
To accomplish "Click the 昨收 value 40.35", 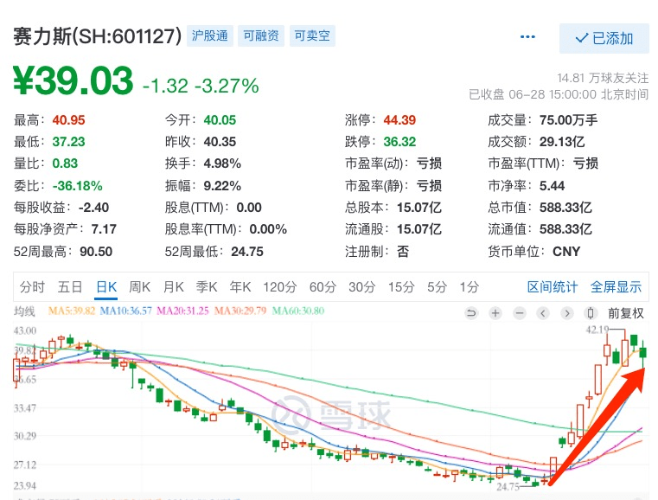I will tap(220, 142).
